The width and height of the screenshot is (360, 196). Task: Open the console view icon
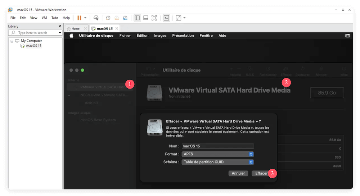click(166, 18)
